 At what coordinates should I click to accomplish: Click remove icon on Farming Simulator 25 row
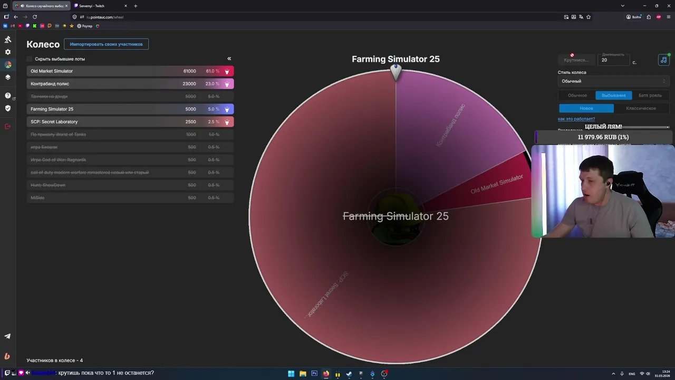tap(227, 109)
